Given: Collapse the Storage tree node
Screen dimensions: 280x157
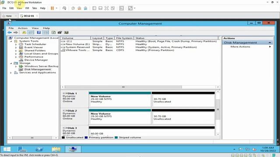Looking at the screenshot, I should tap(11, 63).
